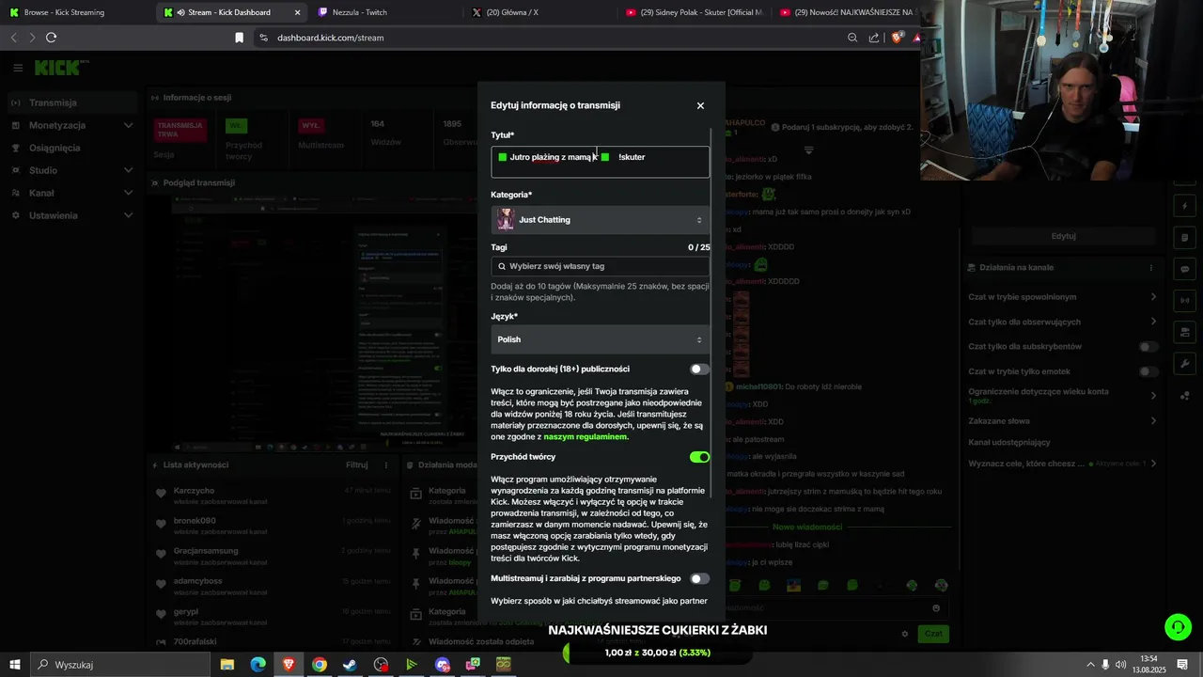The height and width of the screenshot is (677, 1203).
Task: Reload the page in the browser
Action: pos(51,38)
